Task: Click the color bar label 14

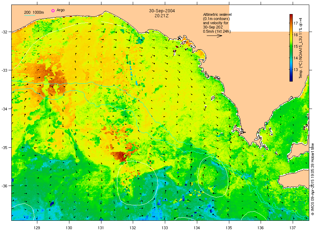Action: coord(296,58)
